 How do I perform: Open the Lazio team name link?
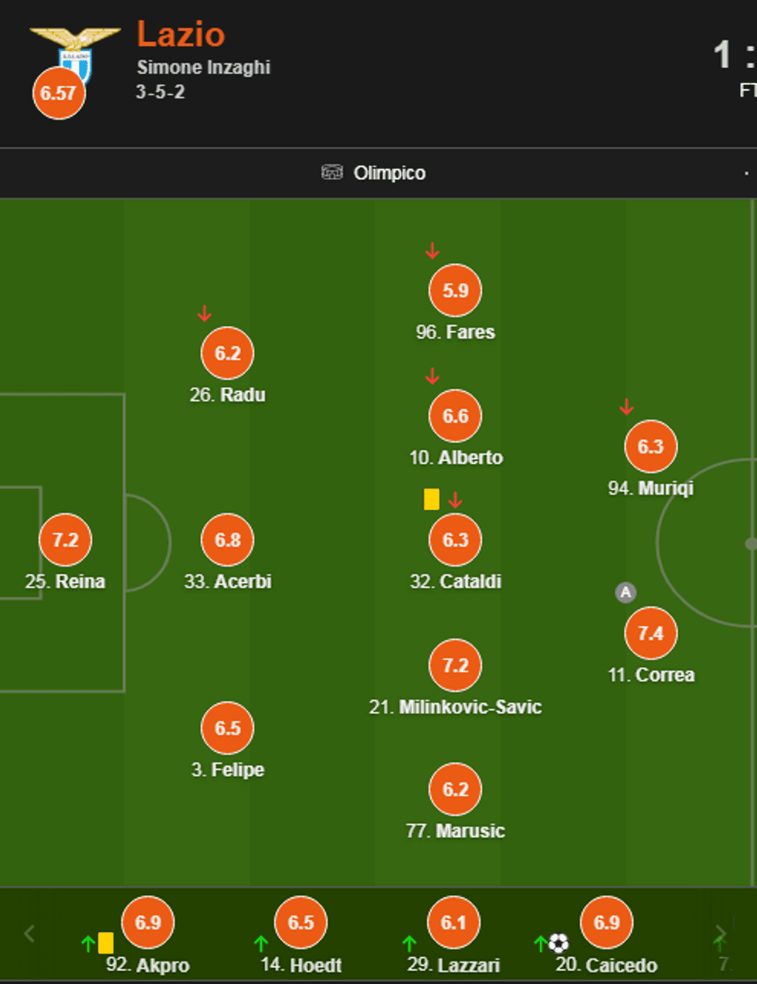[x=181, y=35]
